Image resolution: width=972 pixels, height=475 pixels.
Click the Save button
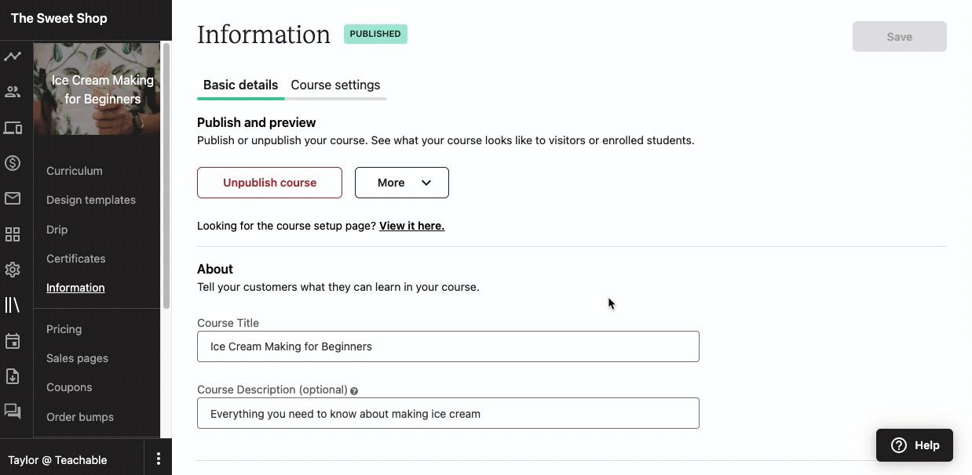pos(900,37)
